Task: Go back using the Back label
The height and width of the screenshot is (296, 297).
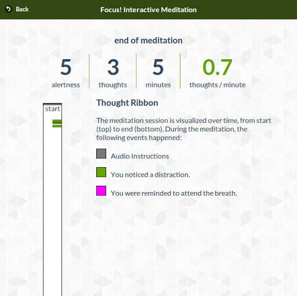Action: 22,9
